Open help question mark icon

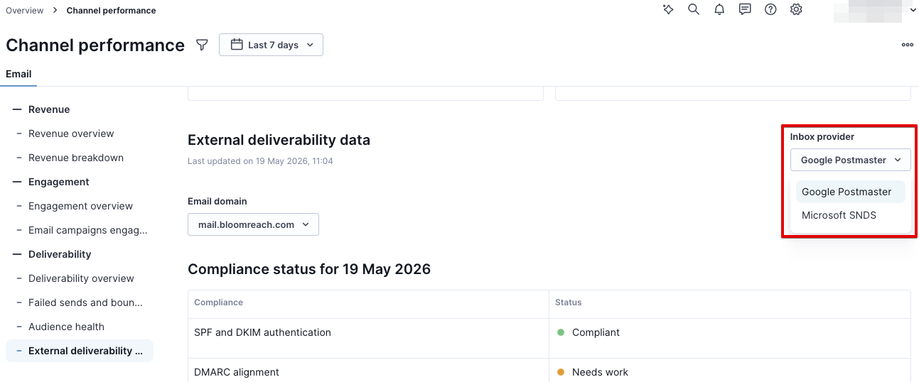tap(770, 10)
